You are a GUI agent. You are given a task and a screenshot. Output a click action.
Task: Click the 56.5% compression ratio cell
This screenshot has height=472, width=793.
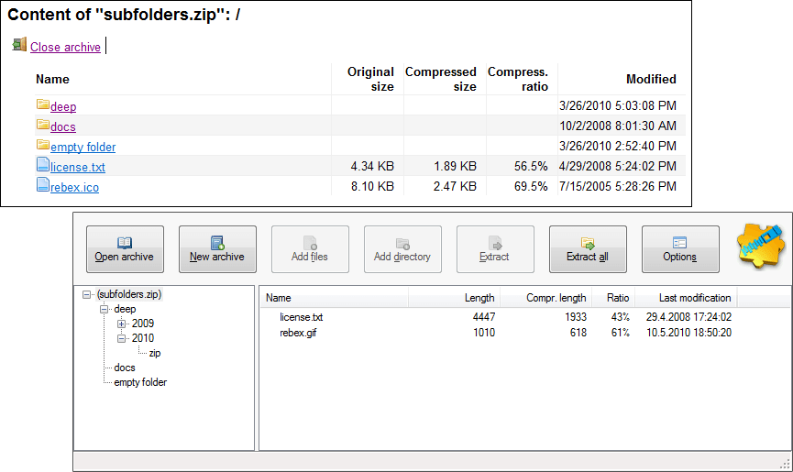(x=531, y=166)
